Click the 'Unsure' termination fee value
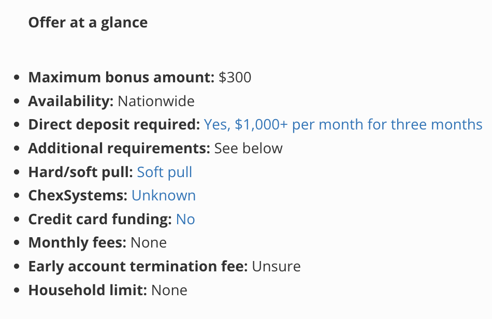Screen dimensions: 492x319 click(276, 267)
